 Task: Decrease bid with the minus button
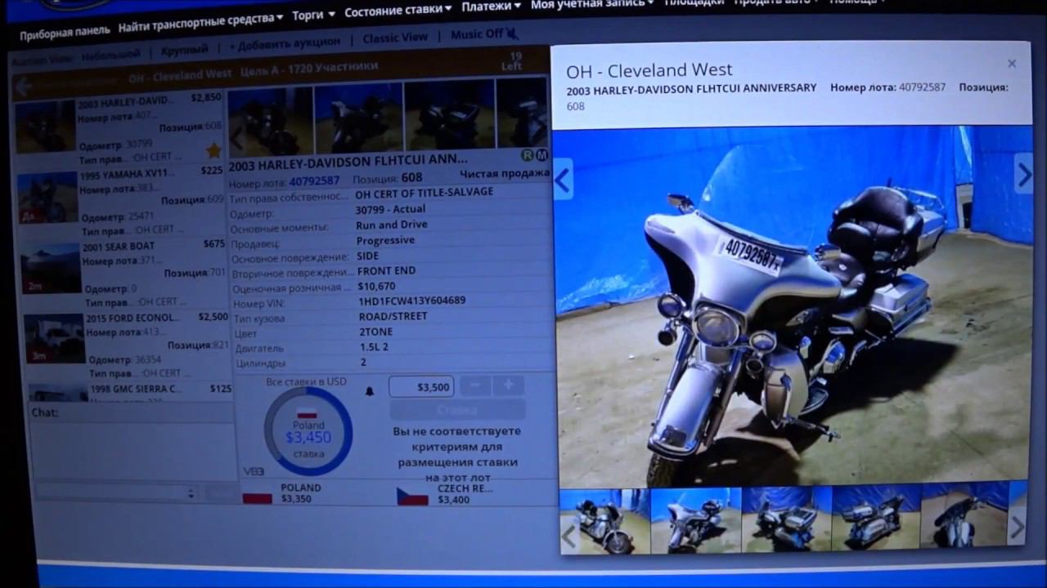[475, 385]
